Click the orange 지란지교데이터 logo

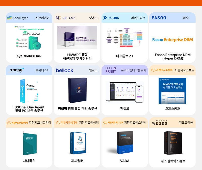click(x=66, y=122)
